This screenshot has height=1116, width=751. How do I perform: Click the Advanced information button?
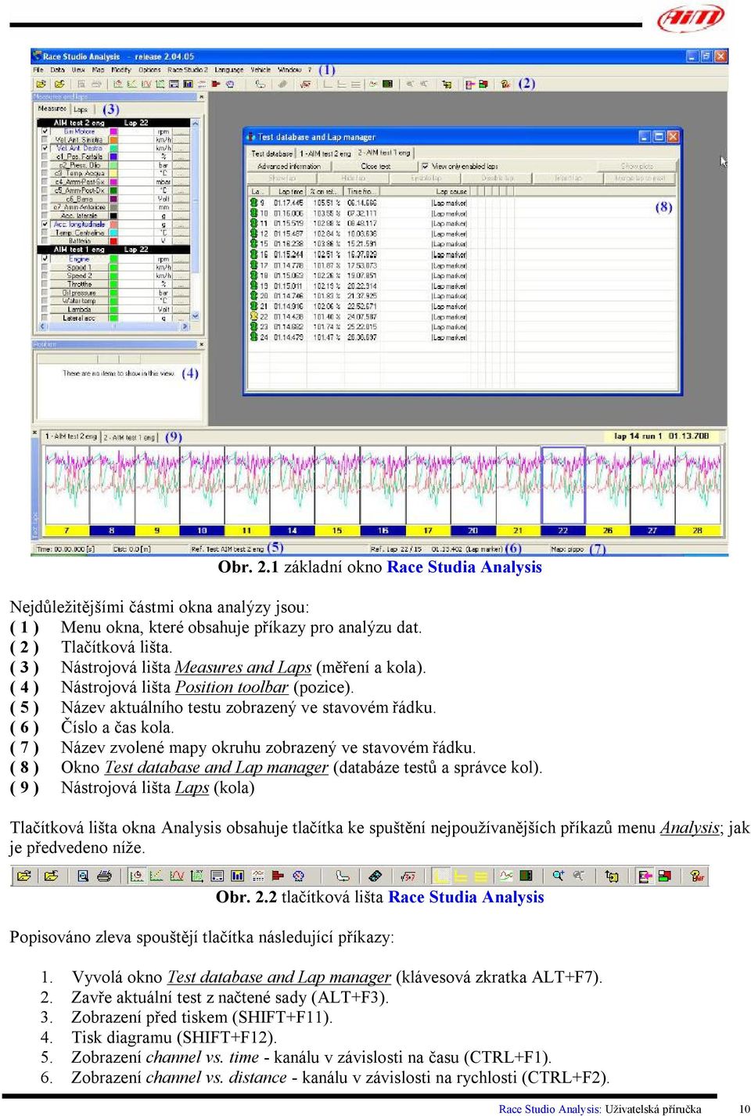click(x=289, y=166)
